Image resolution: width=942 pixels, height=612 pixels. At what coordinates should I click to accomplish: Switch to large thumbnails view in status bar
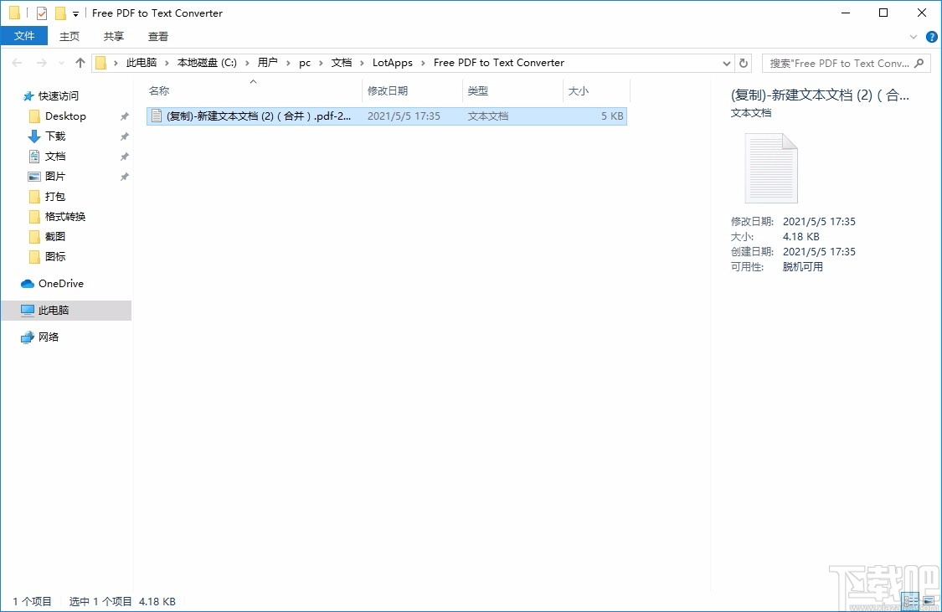[929, 601]
